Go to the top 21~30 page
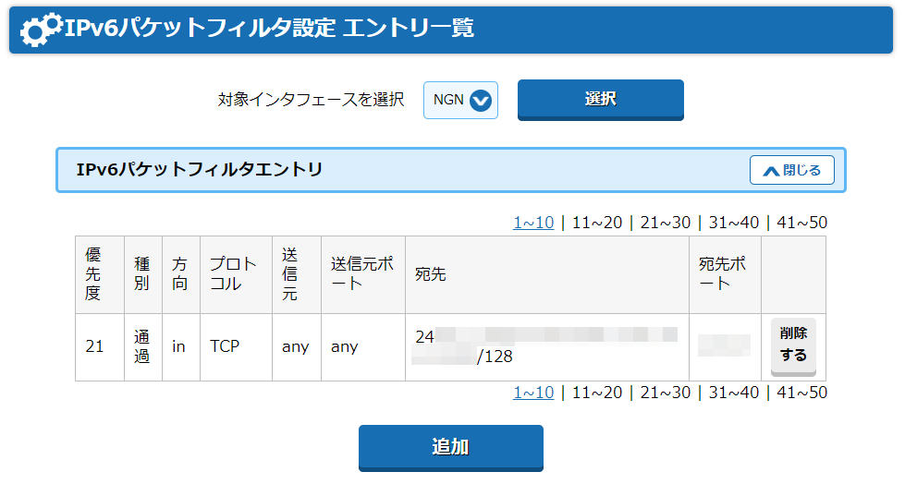Viewport: 905px width, 484px height. pyautogui.click(x=665, y=223)
